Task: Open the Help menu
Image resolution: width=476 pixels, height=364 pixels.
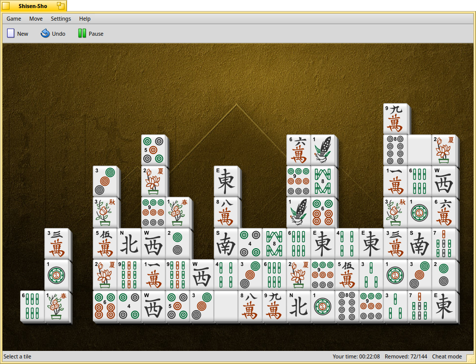Action: pyautogui.click(x=85, y=19)
